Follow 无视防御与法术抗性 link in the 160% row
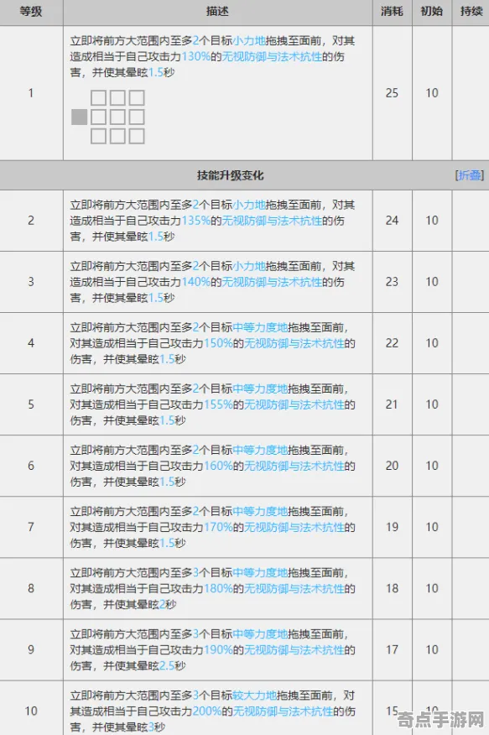The width and height of the screenshot is (489, 735). [294, 467]
